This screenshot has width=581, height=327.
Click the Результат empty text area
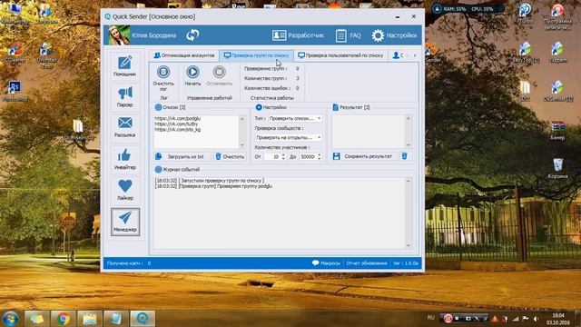click(x=369, y=132)
